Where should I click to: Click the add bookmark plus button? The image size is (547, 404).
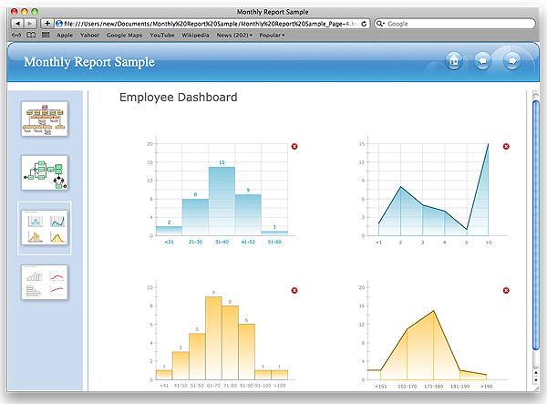[x=47, y=22]
